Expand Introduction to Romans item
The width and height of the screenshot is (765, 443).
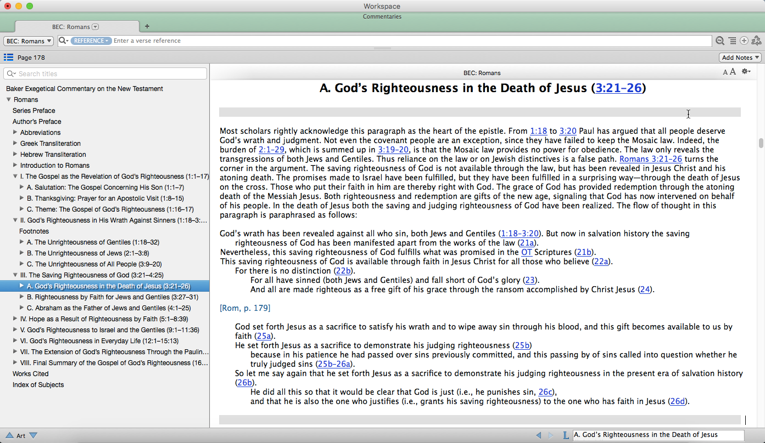tap(15, 166)
